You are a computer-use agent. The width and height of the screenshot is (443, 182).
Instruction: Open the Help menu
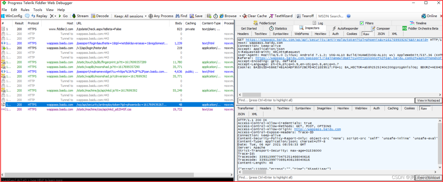(x=61, y=10)
